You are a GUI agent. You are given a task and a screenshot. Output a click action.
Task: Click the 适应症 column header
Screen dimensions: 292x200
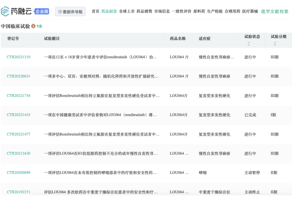click(205, 39)
